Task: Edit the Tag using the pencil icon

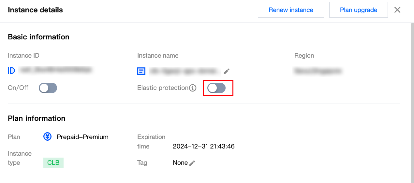Action: tap(192, 163)
